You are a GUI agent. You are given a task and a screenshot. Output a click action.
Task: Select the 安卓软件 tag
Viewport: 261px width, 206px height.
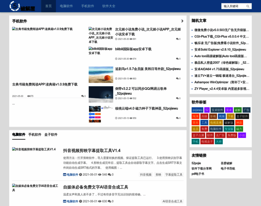pyautogui.click(x=217, y=110)
